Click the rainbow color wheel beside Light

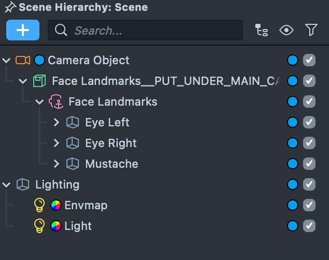pyautogui.click(x=56, y=226)
